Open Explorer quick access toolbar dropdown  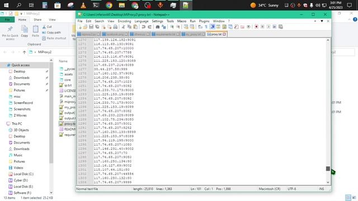pos(21,13)
